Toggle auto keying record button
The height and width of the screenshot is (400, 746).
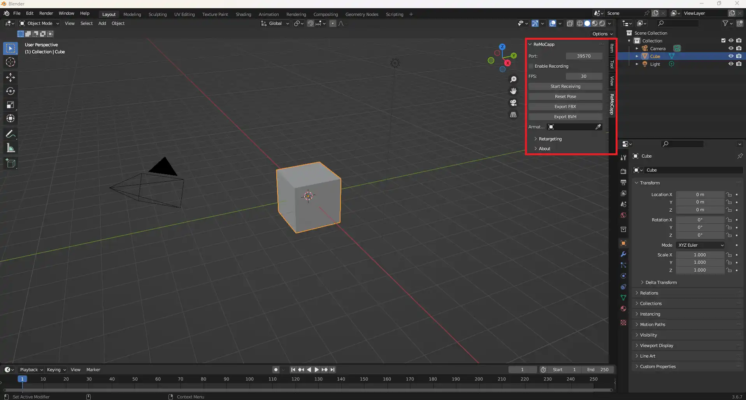(x=276, y=370)
